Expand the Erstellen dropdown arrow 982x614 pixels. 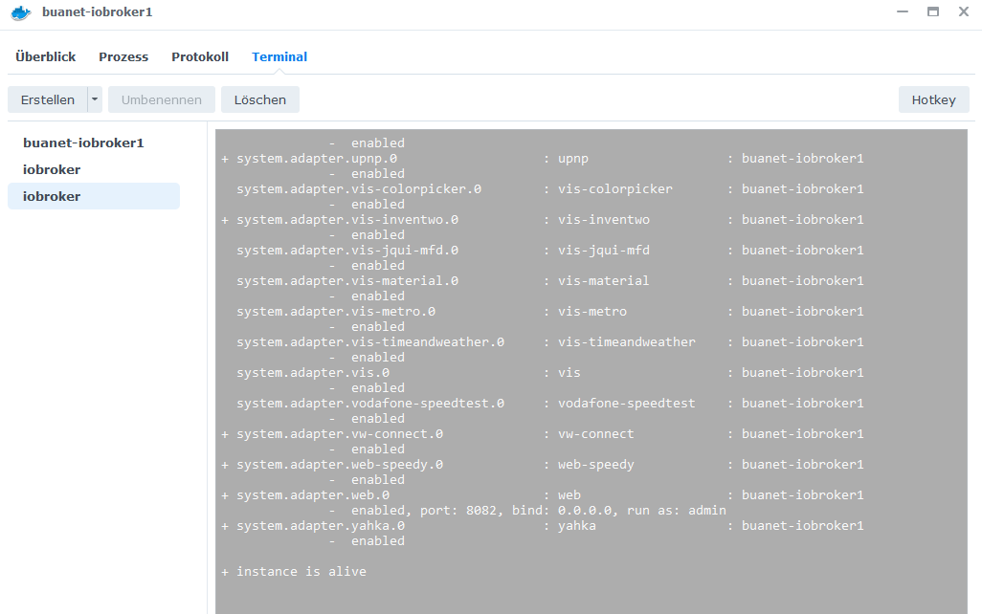pyautogui.click(x=95, y=99)
